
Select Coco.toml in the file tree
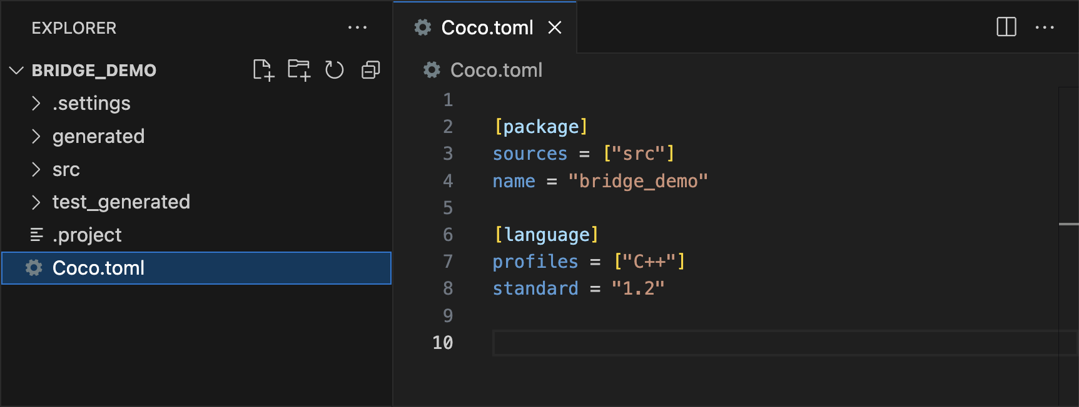coord(196,268)
